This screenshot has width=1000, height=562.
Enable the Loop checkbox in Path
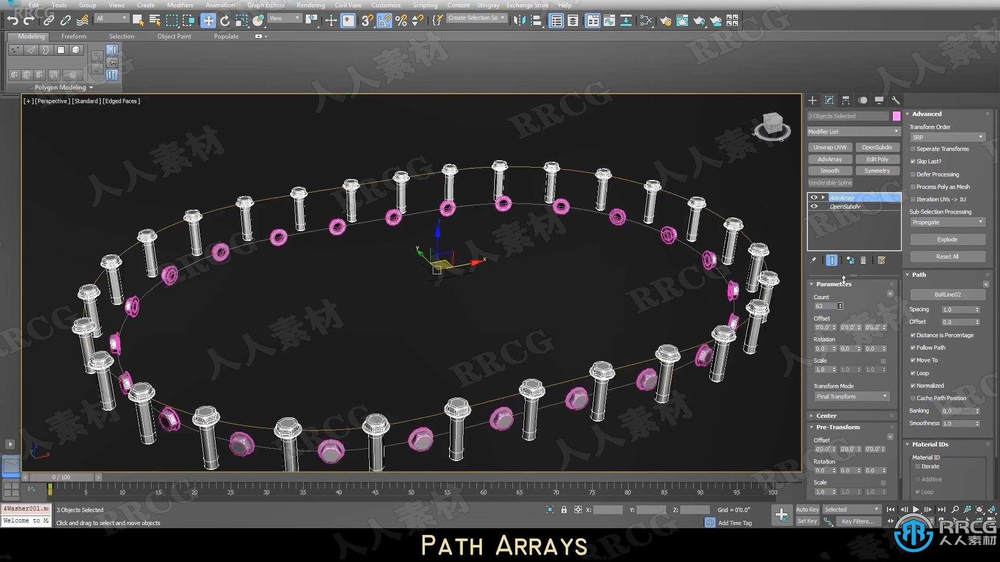(914, 373)
